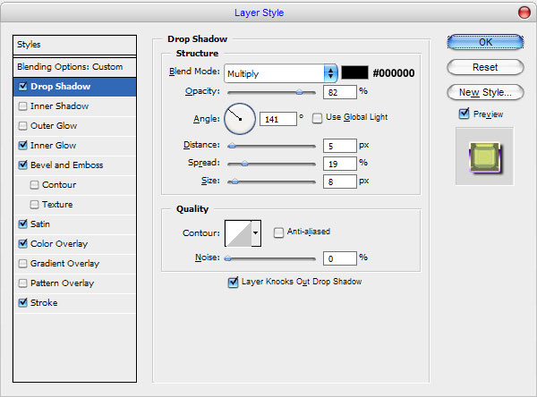Viewport: 537px width, 397px height.
Task: Enable the Gradient Overlay checkbox
Action: (23, 264)
